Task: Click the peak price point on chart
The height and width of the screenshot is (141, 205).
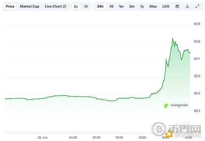Action: tap(173, 38)
